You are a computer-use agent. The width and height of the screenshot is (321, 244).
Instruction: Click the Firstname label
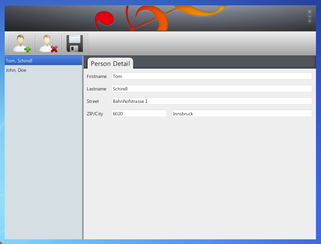[x=96, y=76]
